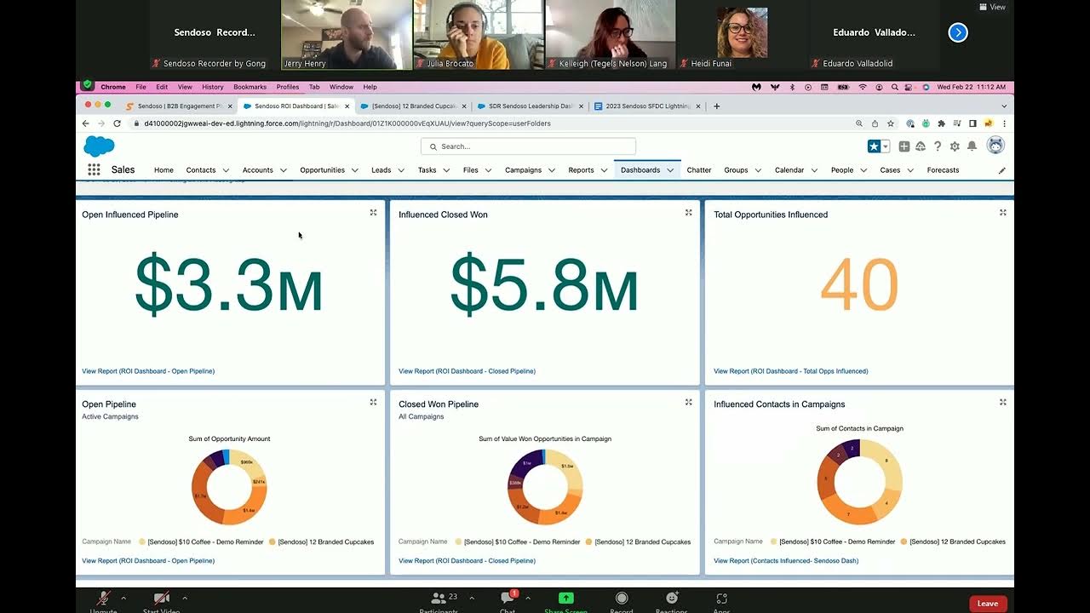
Task: Bookmark this page with star icon
Action: (x=891, y=123)
